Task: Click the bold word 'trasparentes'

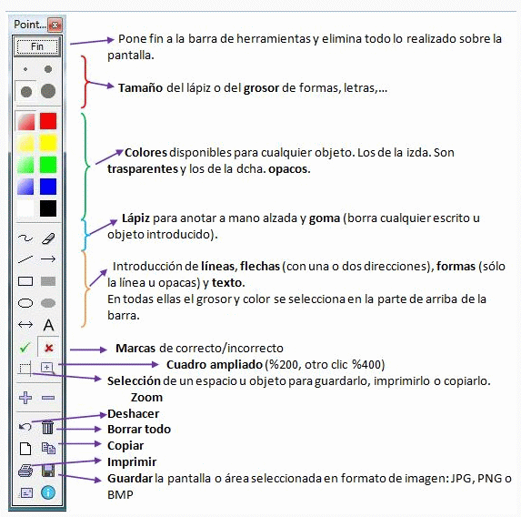Action: [x=143, y=169]
